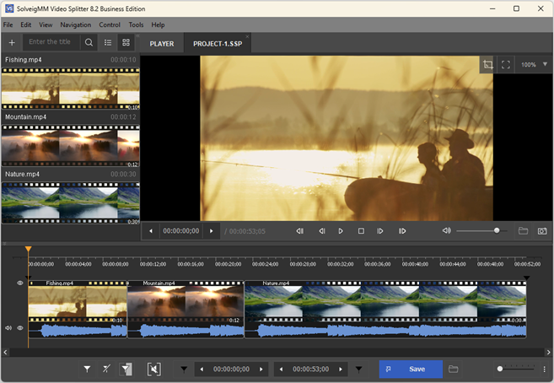Screen dimensions: 554x383
Task: Open the Control menu
Action: (x=110, y=24)
